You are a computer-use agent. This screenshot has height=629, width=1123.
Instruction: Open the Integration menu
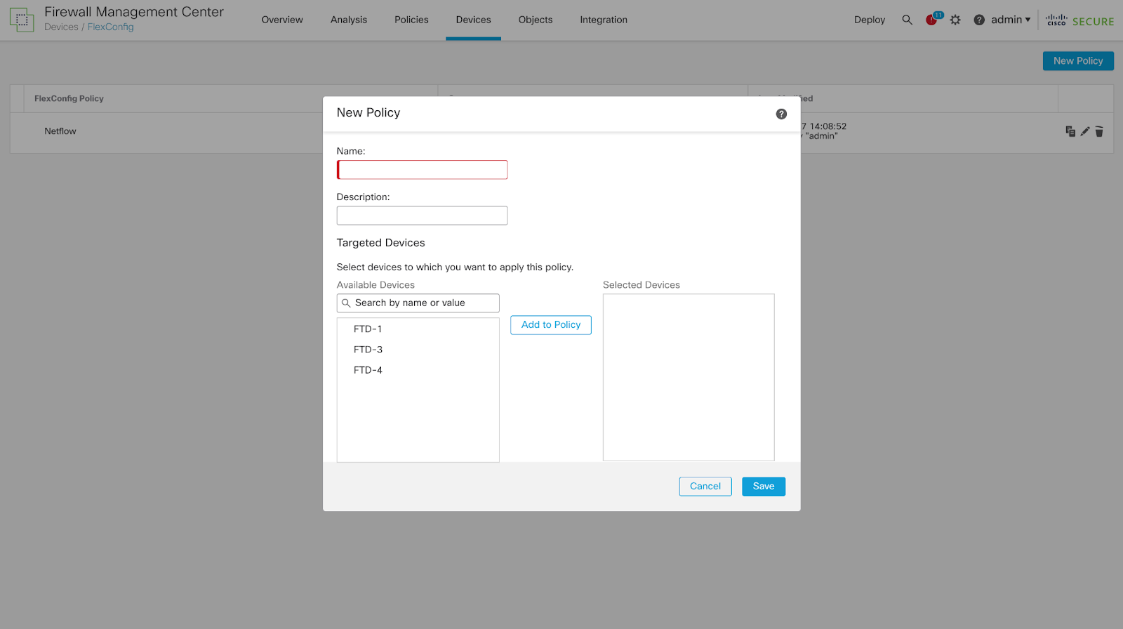pyautogui.click(x=604, y=20)
